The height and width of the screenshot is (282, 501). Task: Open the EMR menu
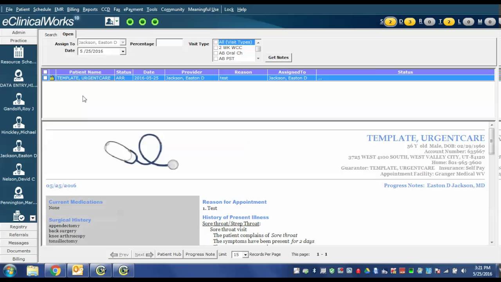pyautogui.click(x=59, y=9)
